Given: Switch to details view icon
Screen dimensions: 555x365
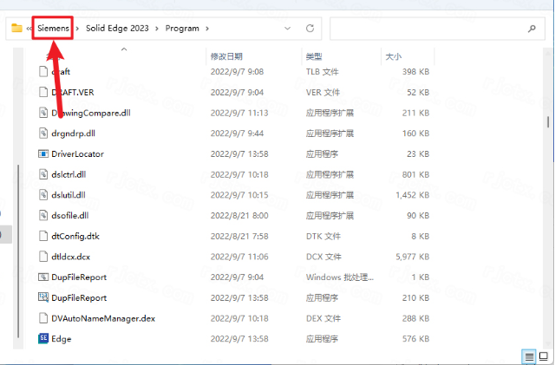Looking at the screenshot, I should (x=529, y=356).
